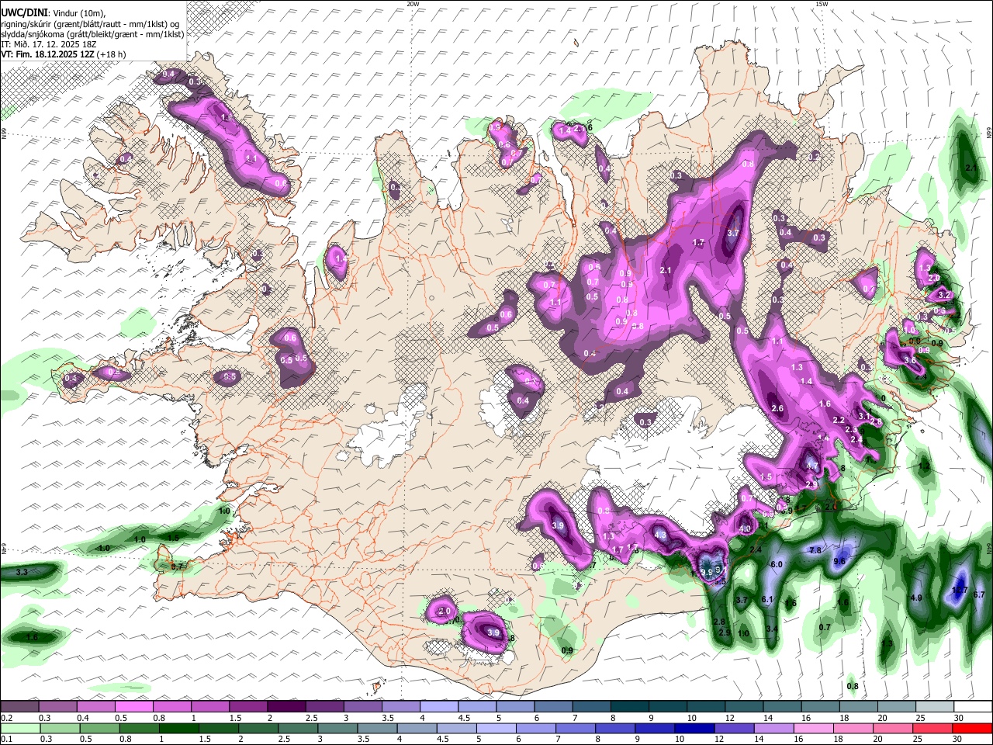Pick the deep blue 10 swatch in bottom legend row
This screenshot has height=745, width=993.
point(693,728)
